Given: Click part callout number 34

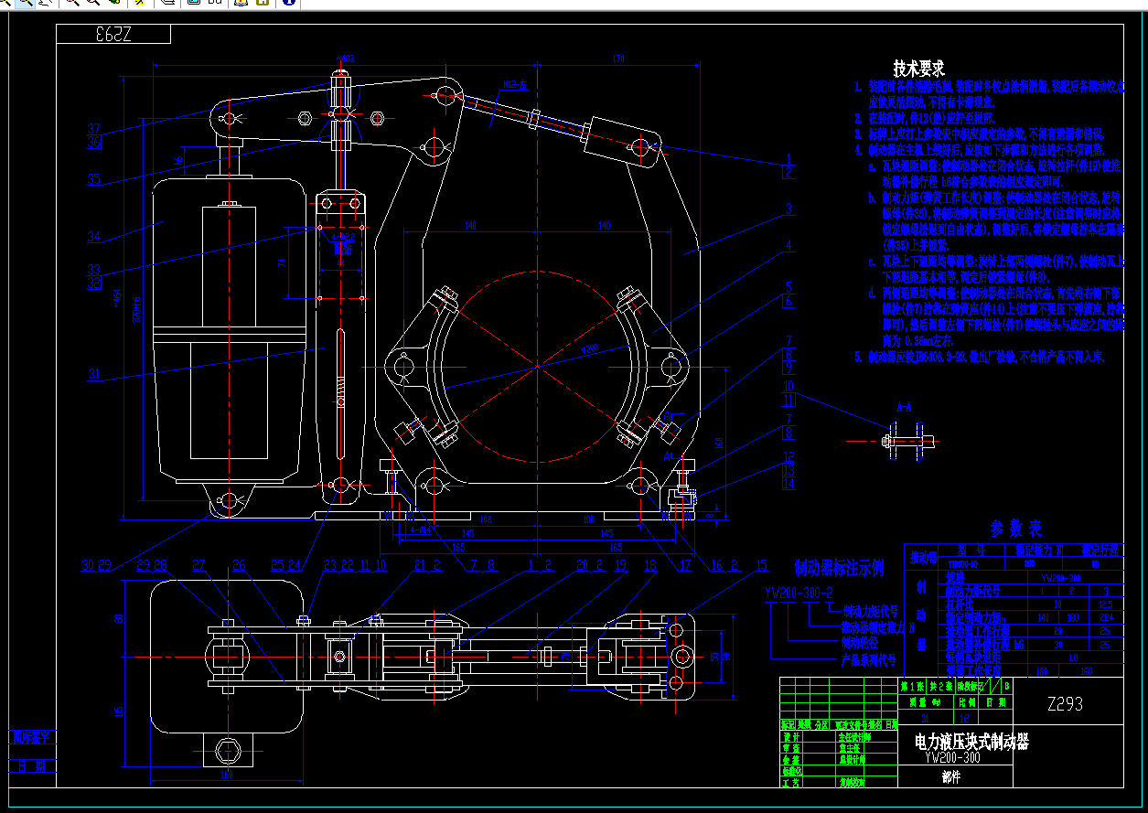Looking at the screenshot, I should 94,237.
